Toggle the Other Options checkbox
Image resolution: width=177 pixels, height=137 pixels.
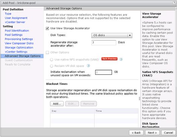coord(47,52)
